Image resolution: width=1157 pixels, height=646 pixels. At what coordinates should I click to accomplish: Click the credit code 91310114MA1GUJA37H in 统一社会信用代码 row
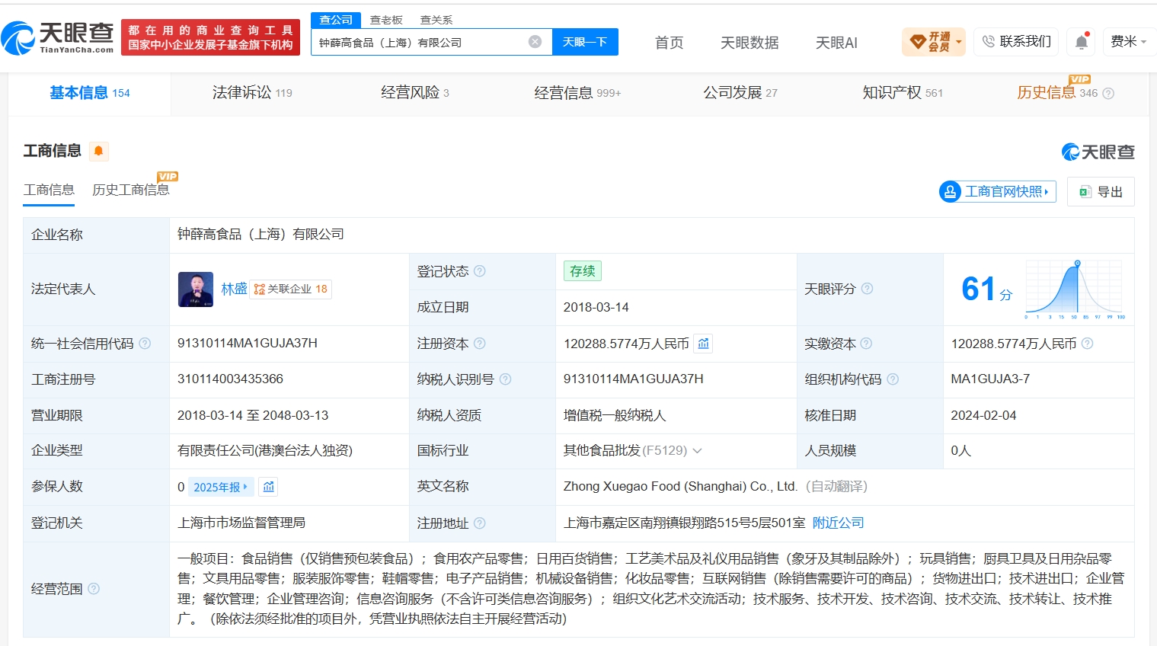point(248,344)
